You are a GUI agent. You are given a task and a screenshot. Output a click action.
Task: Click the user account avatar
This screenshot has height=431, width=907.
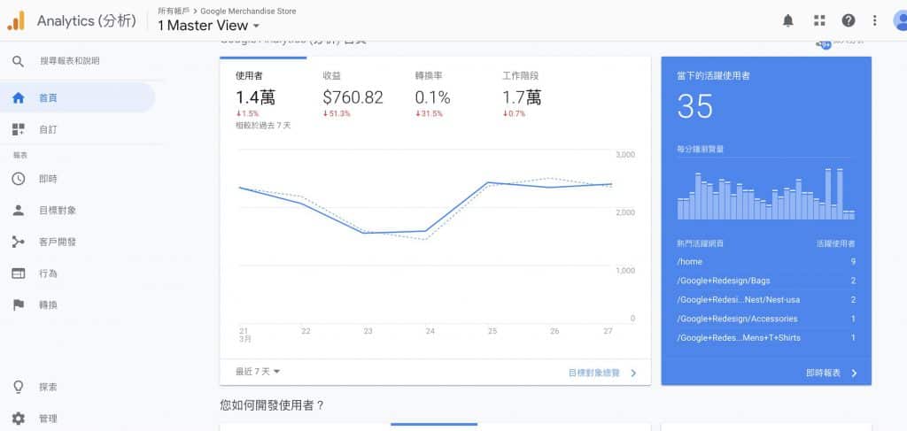point(901,21)
